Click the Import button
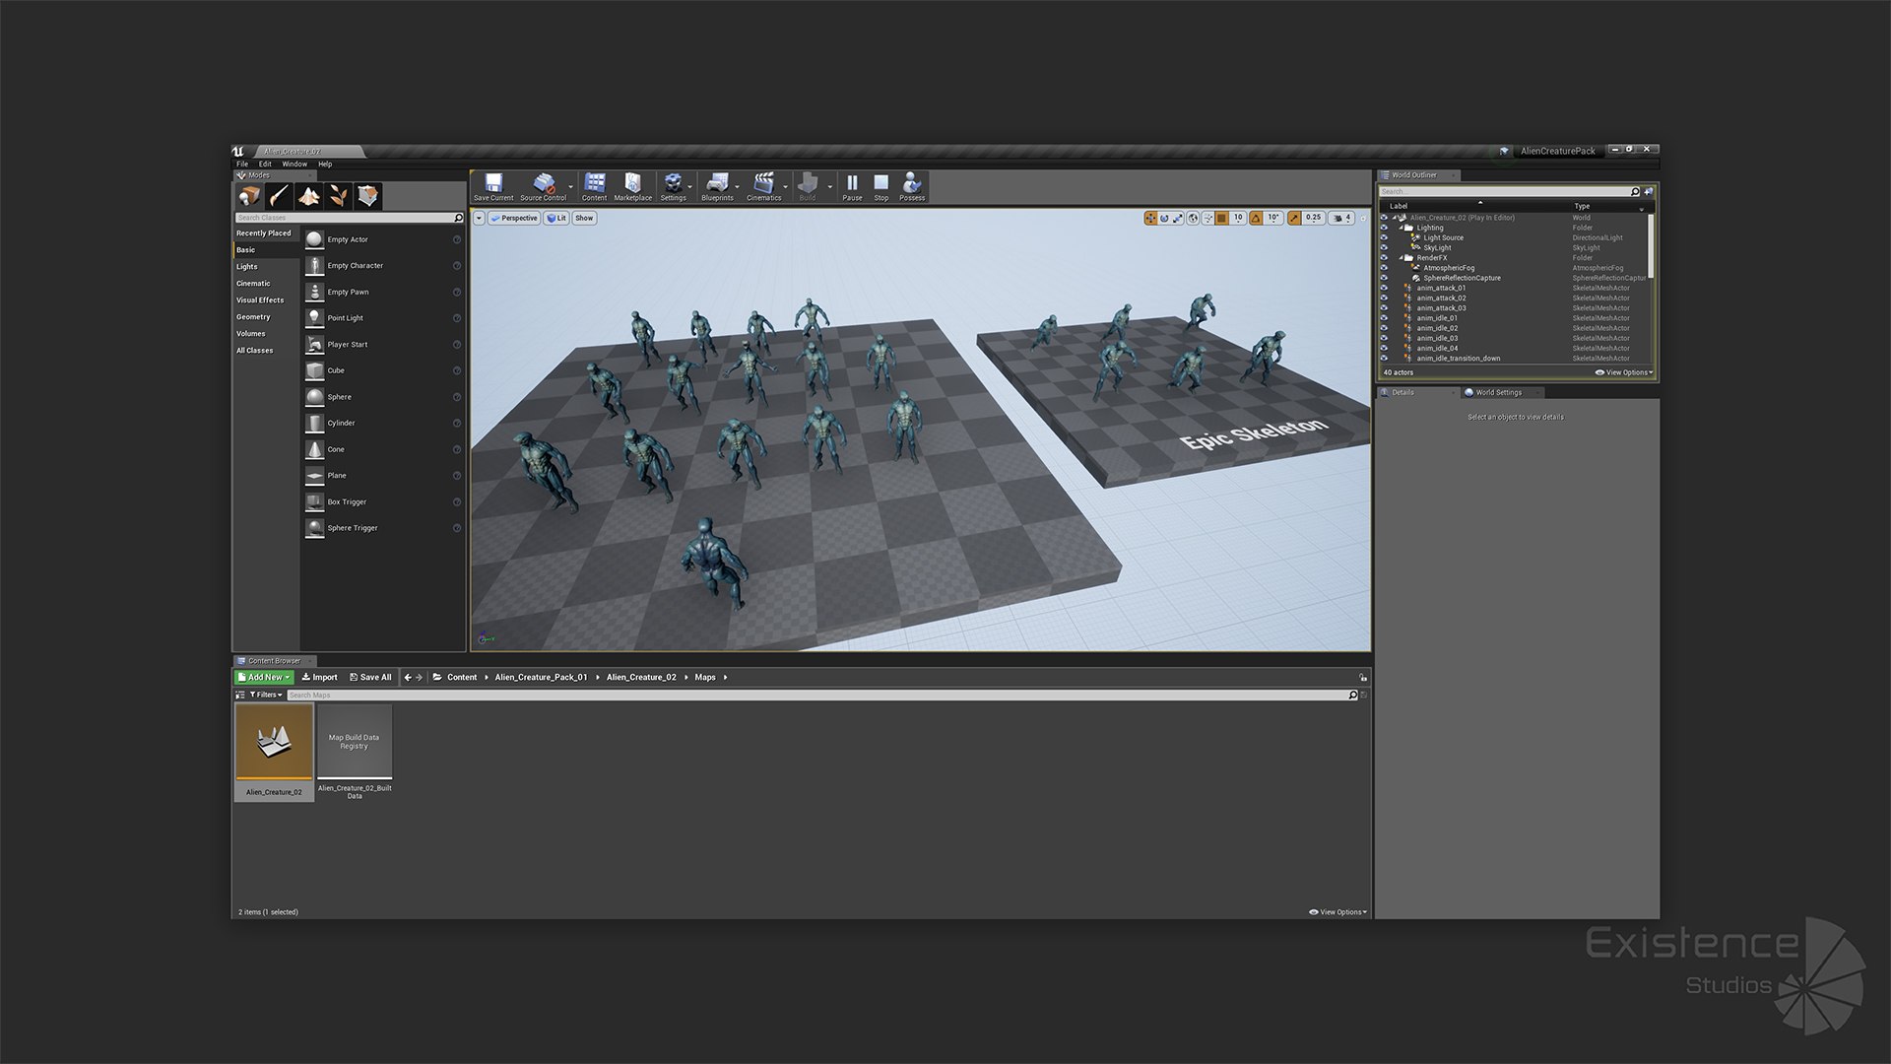The height and width of the screenshot is (1064, 1891). (319, 677)
